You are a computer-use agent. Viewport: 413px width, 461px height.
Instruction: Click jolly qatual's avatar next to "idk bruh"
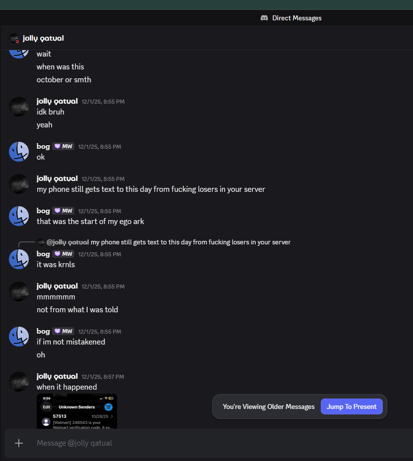[x=19, y=107]
